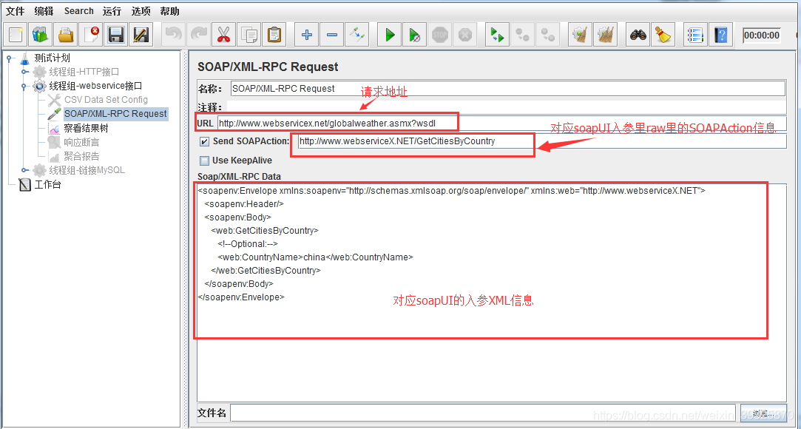Click into the URL input field
Screen dimensions: 801x429
tap(501, 123)
